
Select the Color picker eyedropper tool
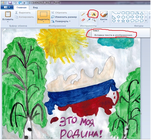pyautogui.click(x=88, y=20)
